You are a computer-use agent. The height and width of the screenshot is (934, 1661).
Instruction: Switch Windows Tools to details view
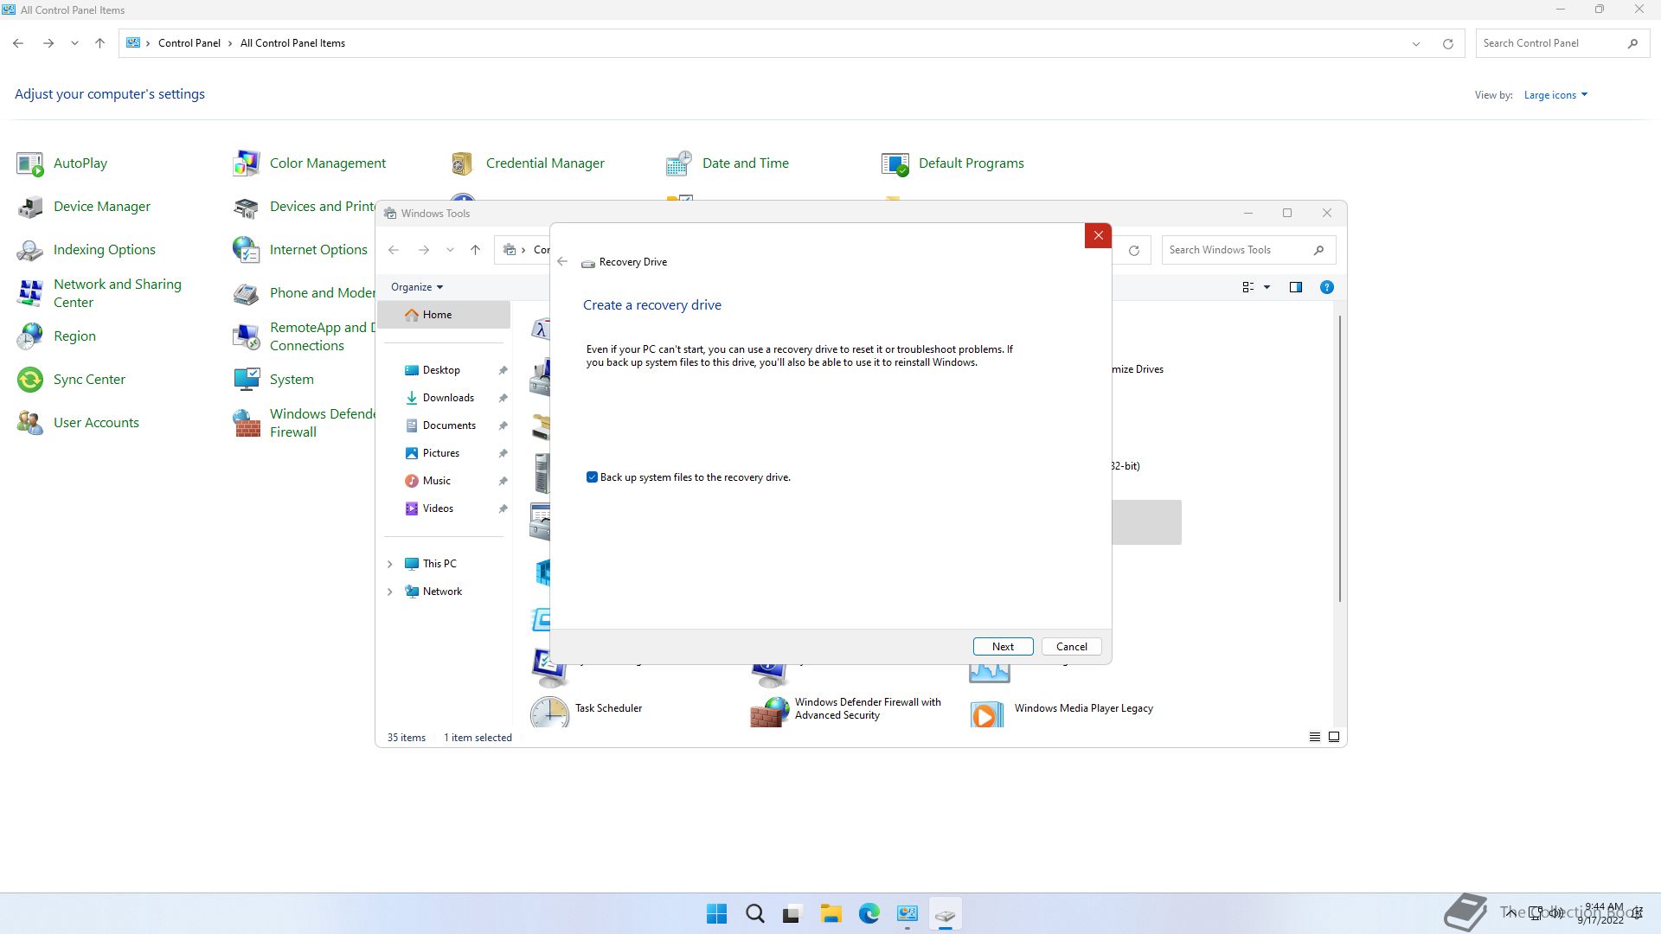(1314, 738)
